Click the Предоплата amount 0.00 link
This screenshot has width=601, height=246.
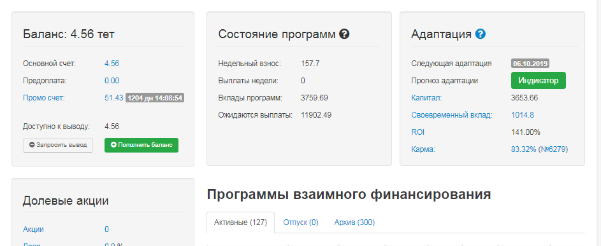coord(112,81)
